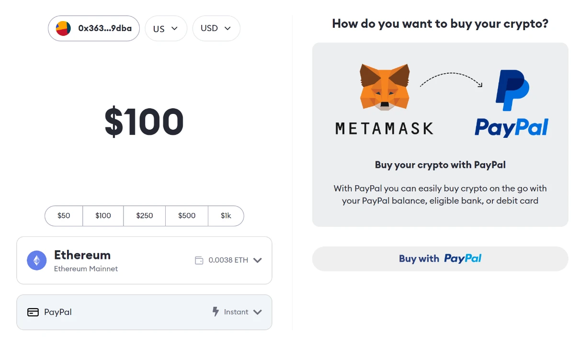Set amount to $1k preset
Viewport: 579px width, 346px height.
(226, 216)
